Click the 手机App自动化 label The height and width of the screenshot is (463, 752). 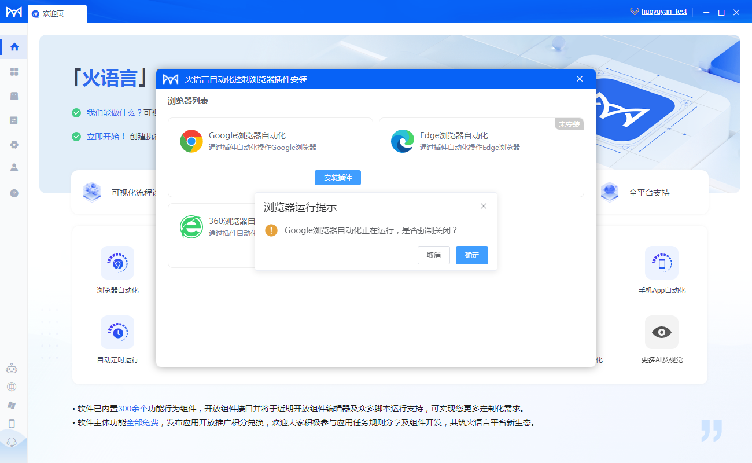662,291
